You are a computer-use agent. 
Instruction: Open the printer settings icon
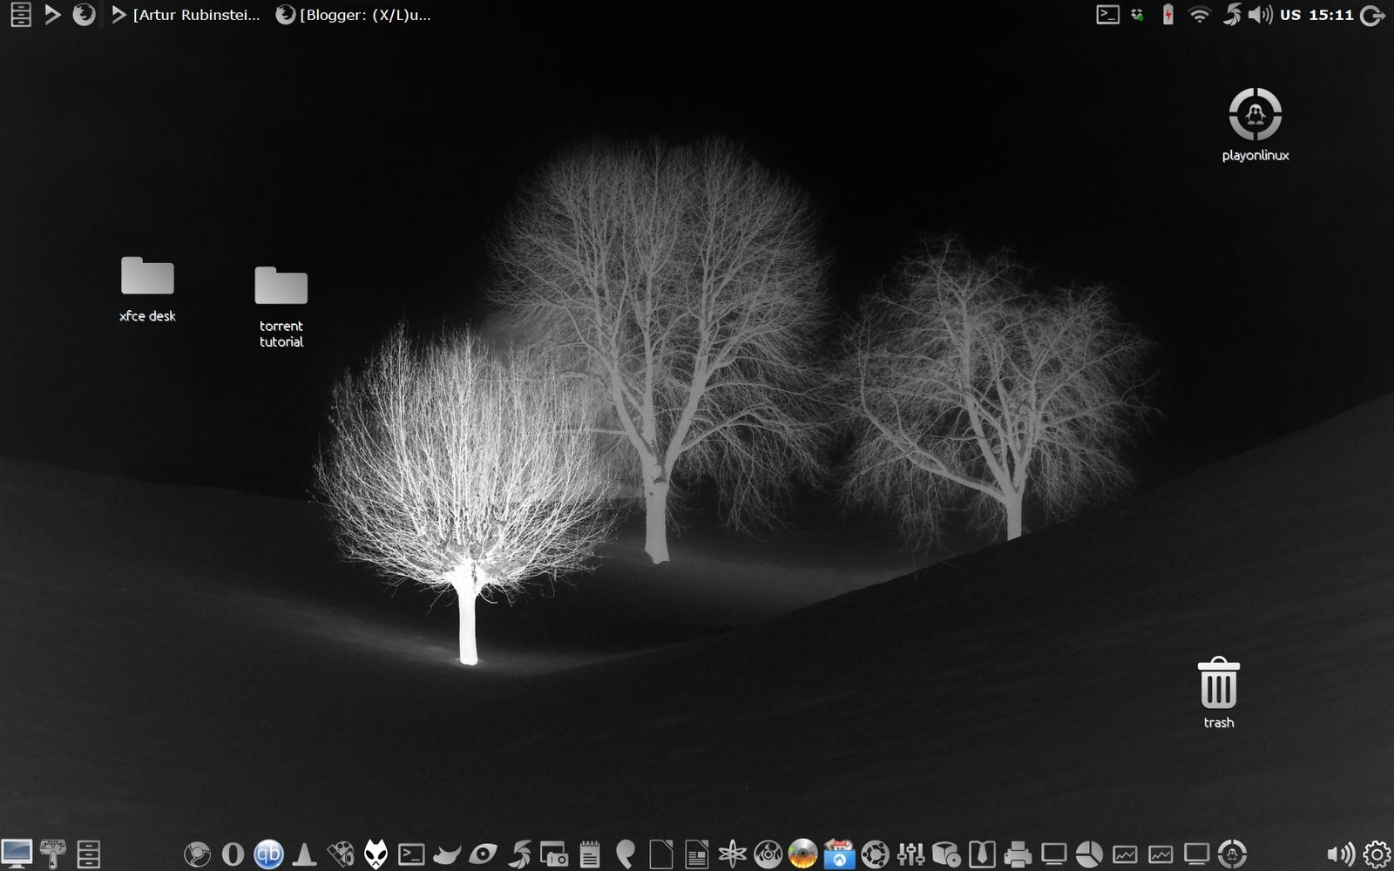pyautogui.click(x=1018, y=854)
